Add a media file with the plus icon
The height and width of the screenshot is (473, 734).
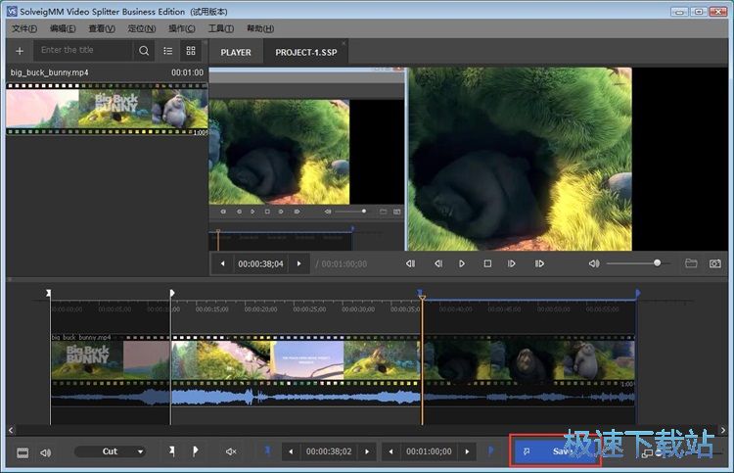[20, 51]
